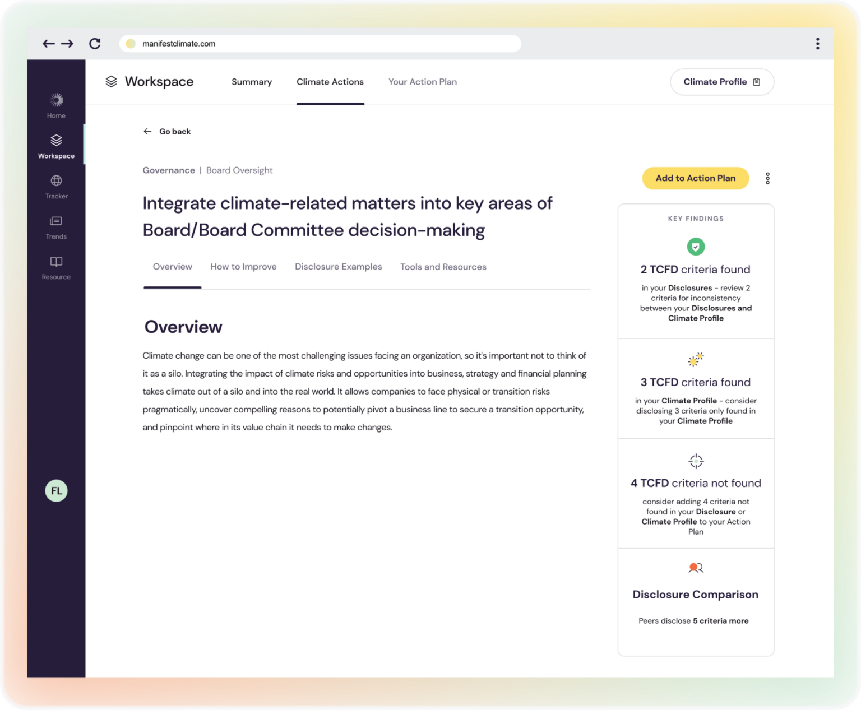Open the Climate Profile button
Image resolution: width=861 pixels, height=710 pixels.
pyautogui.click(x=721, y=82)
